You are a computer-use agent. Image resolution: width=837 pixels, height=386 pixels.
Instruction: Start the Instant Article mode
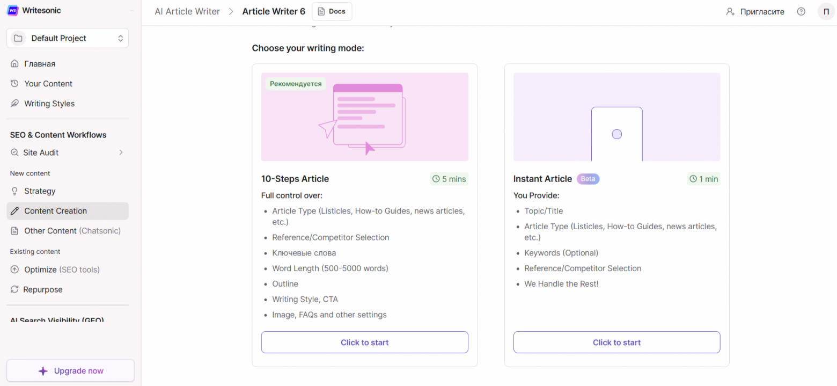coord(616,342)
